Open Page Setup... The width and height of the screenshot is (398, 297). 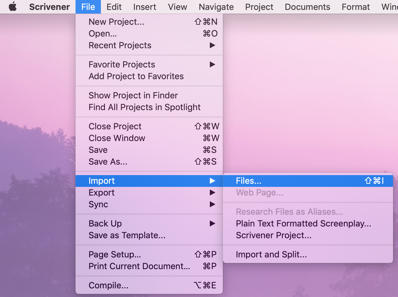(x=149, y=254)
